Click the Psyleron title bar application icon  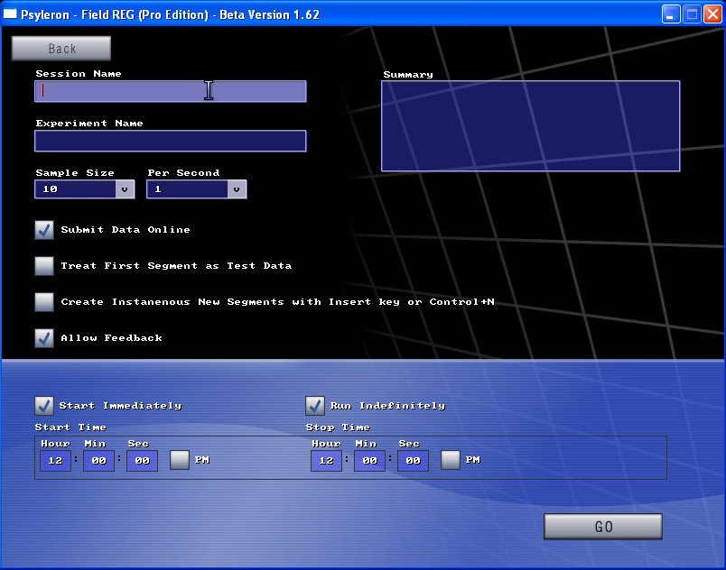pos(10,14)
